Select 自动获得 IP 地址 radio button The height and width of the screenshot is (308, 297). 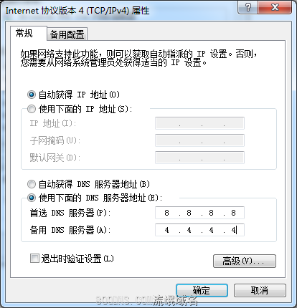[x=32, y=95]
